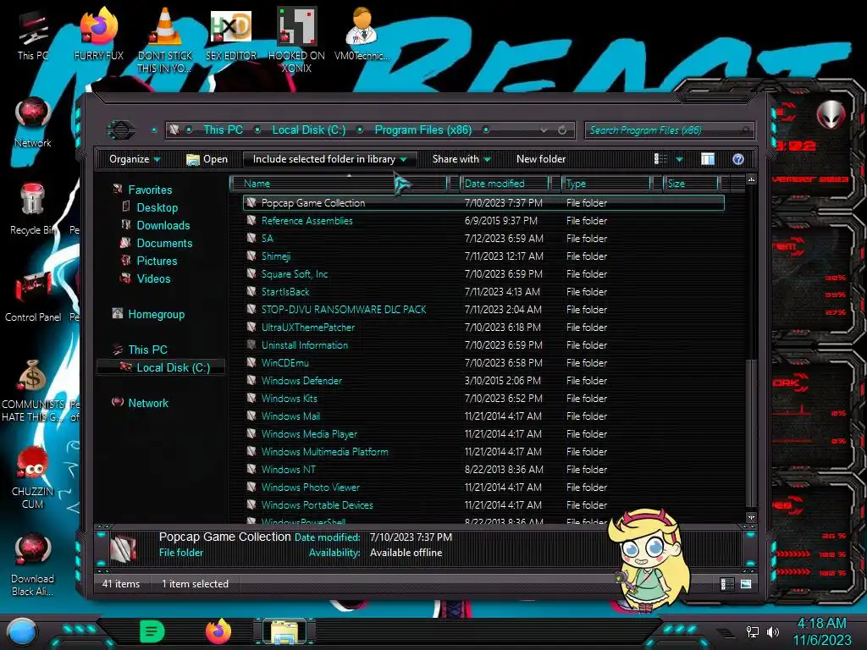This screenshot has width=867, height=650.
Task: Open the This PC desktop icon
Action: (32, 36)
